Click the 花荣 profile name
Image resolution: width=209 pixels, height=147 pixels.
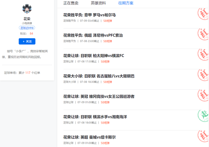(x=27, y=19)
